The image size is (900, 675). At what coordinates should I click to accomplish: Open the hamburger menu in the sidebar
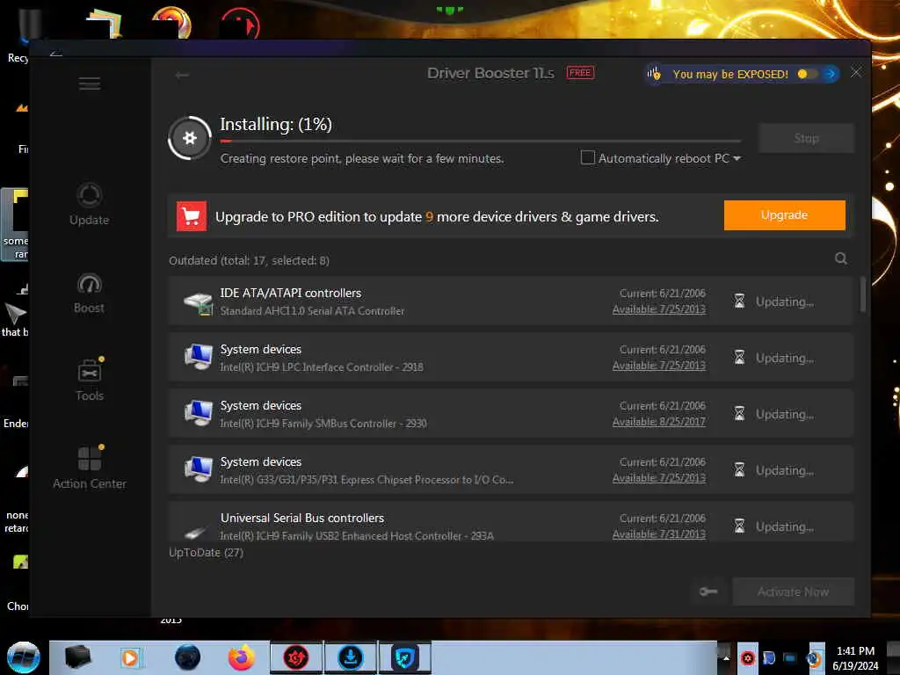click(90, 83)
